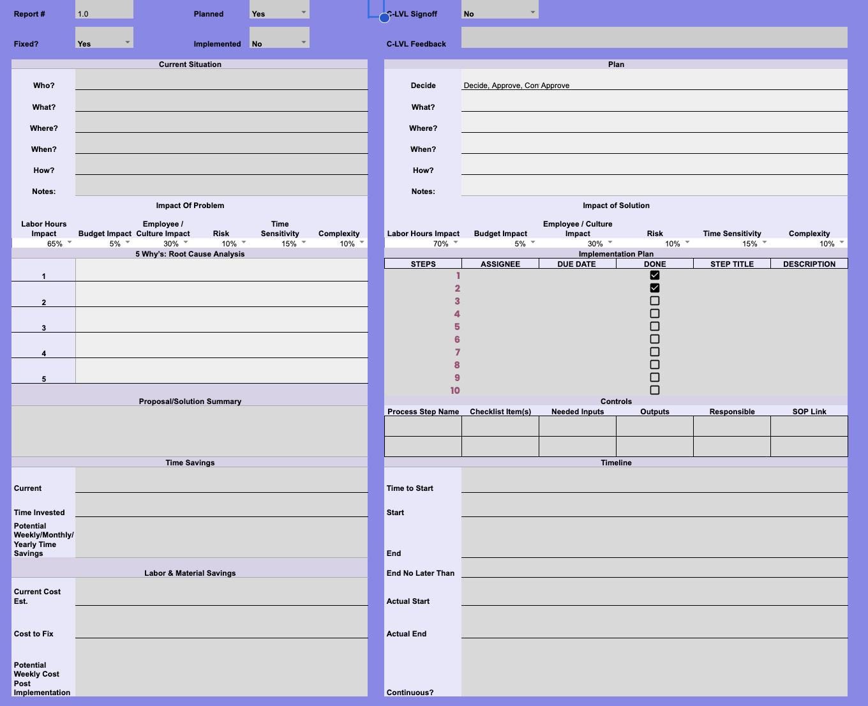Uncheck the step 2 Done checkbox
The width and height of the screenshot is (868, 706).
[654, 288]
